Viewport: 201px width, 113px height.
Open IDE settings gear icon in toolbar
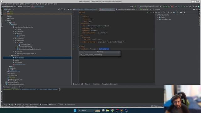coord(196,6)
